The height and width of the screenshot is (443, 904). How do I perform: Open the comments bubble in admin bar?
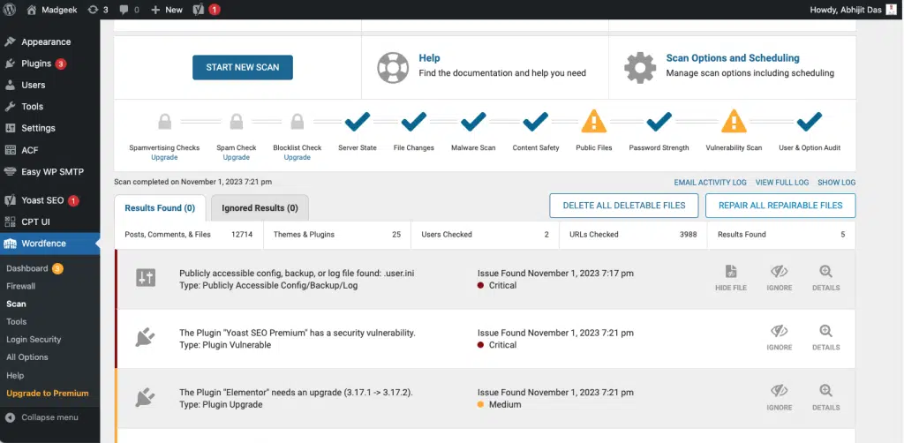[129, 10]
